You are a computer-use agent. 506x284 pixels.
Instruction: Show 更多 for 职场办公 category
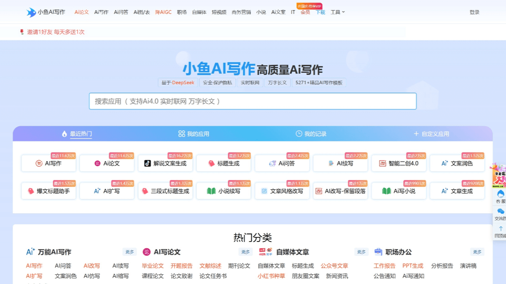(477, 252)
